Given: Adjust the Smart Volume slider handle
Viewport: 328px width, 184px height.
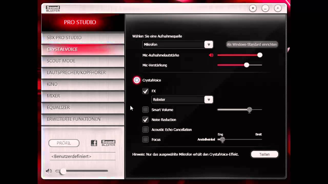Looking at the screenshot, I should pos(250,110).
